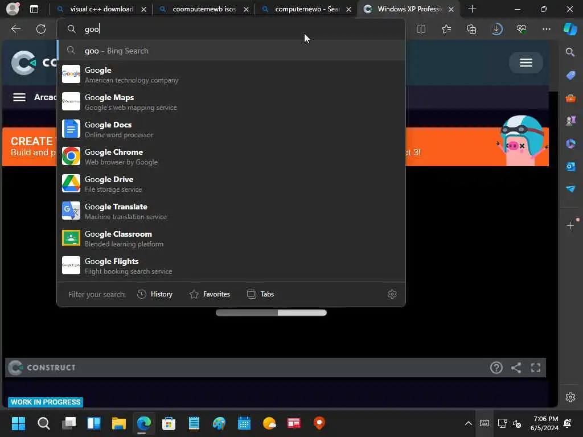This screenshot has width=583, height=437.
Task: Choose the Google Drive suggestion
Action: (x=231, y=184)
